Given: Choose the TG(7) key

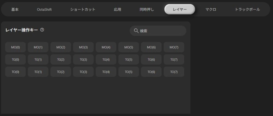Looking at the screenshot, I should coord(174,59).
